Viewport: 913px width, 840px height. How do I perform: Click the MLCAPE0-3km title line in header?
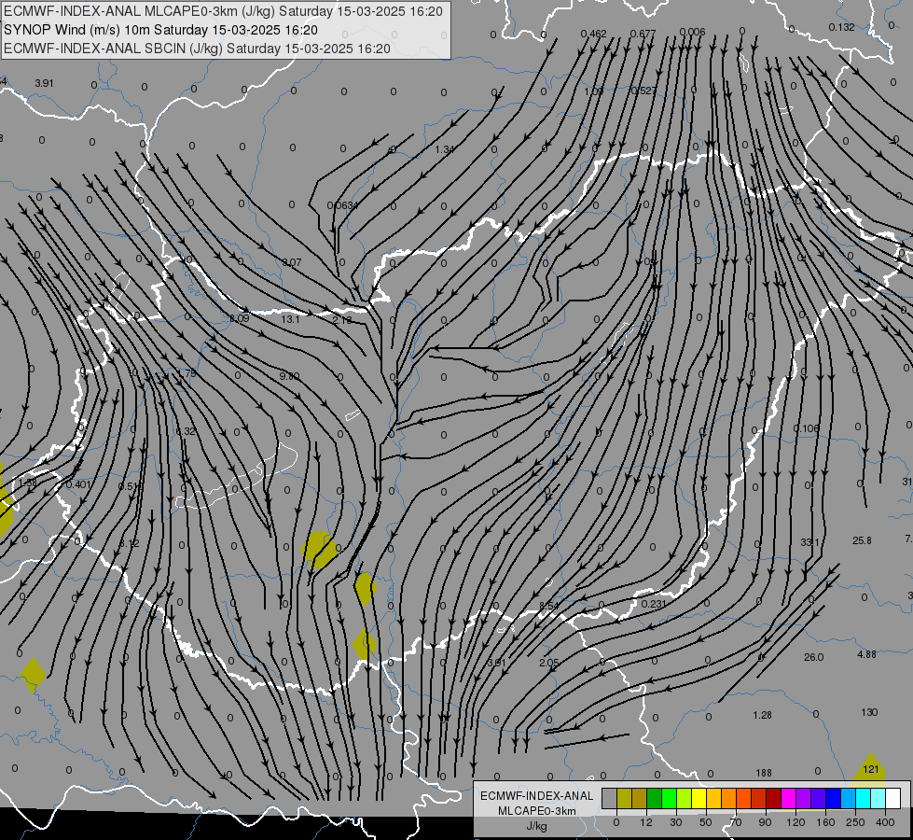pos(223,11)
